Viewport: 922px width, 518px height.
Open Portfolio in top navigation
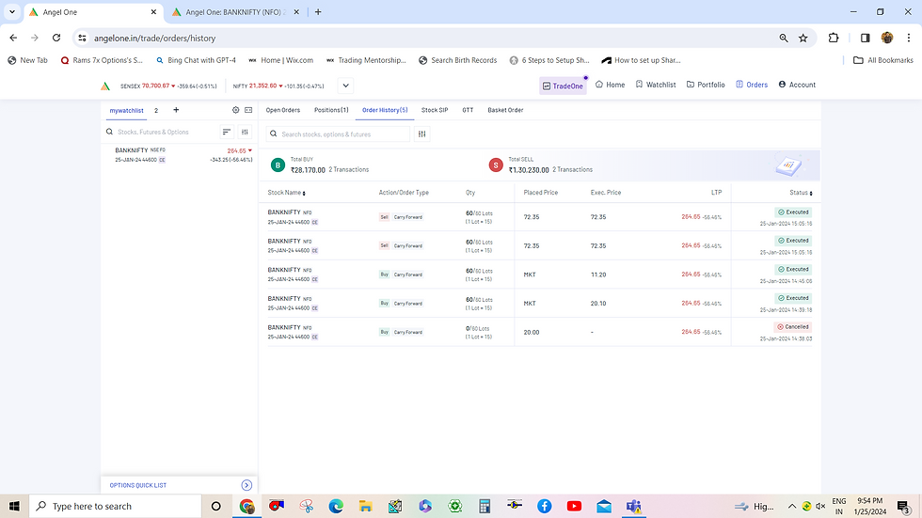point(706,85)
